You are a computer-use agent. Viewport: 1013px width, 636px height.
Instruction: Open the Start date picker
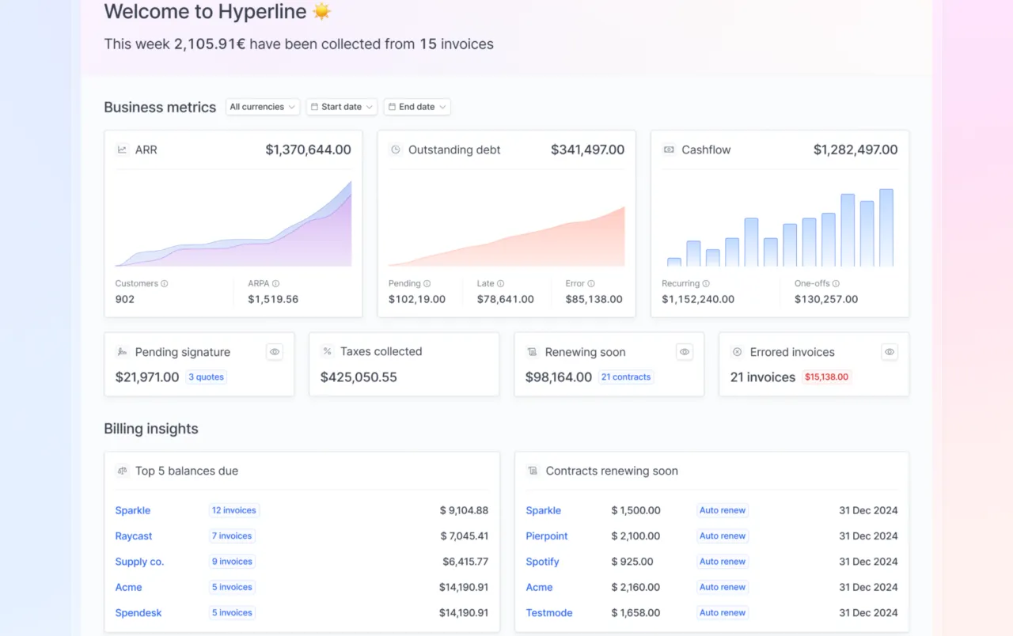click(342, 107)
